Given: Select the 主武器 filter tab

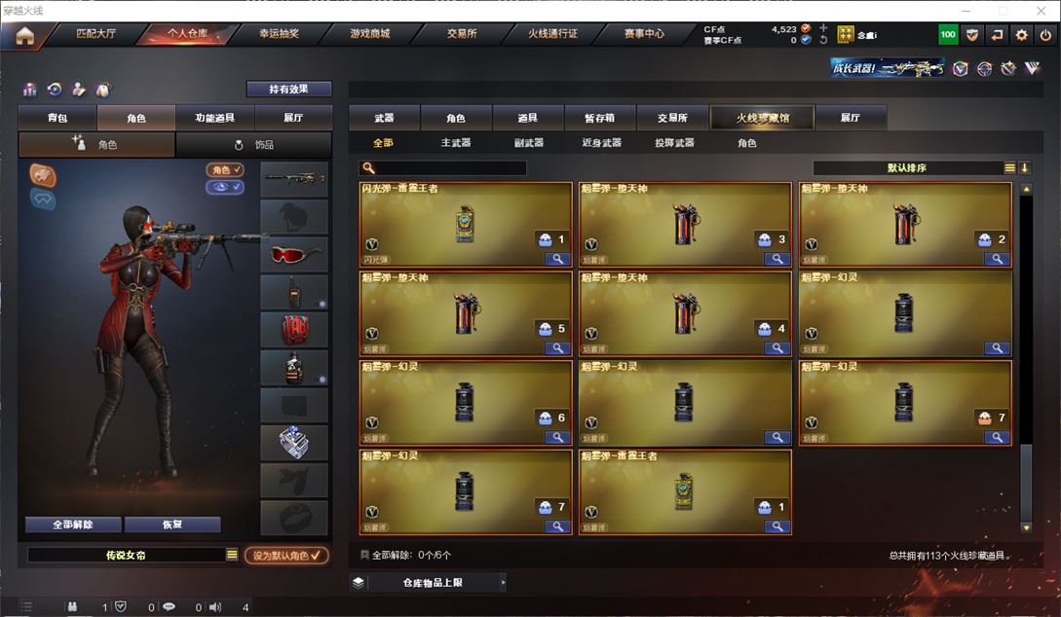Looking at the screenshot, I should coord(455,143).
